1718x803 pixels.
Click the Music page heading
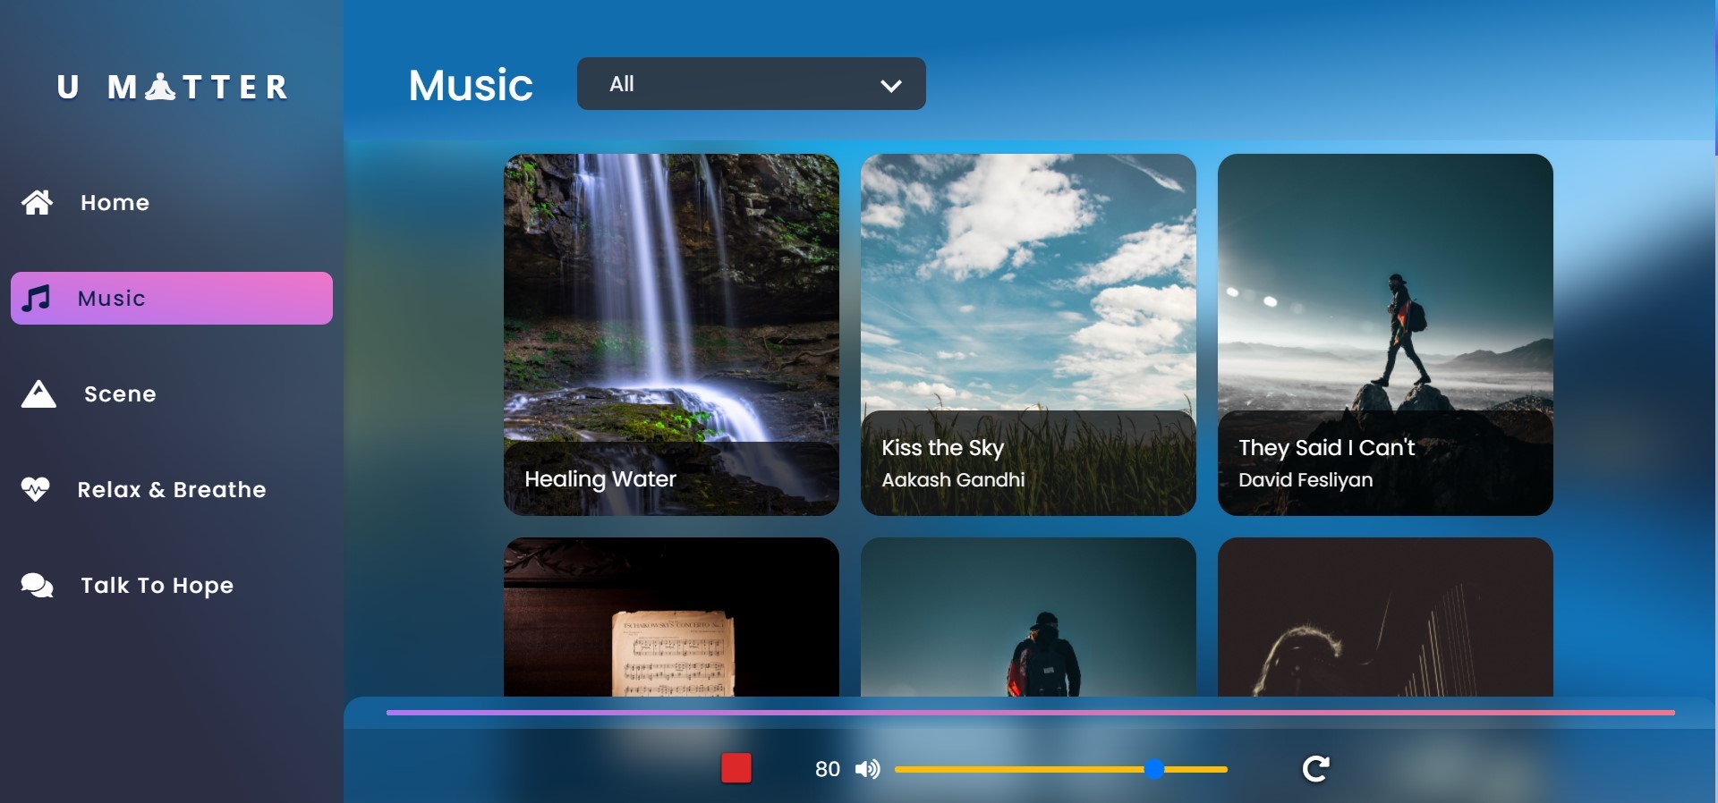(471, 86)
